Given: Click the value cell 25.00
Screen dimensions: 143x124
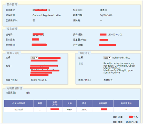Looking at the screenshot, I should pos(84,109).
